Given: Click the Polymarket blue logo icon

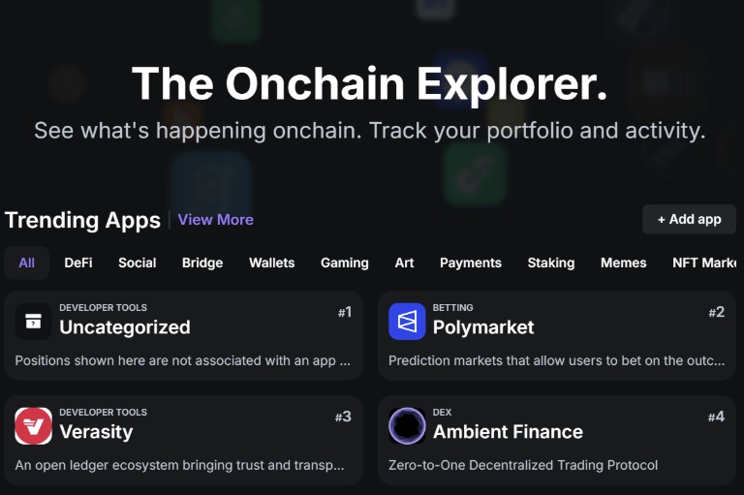Looking at the screenshot, I should pyautogui.click(x=407, y=322).
